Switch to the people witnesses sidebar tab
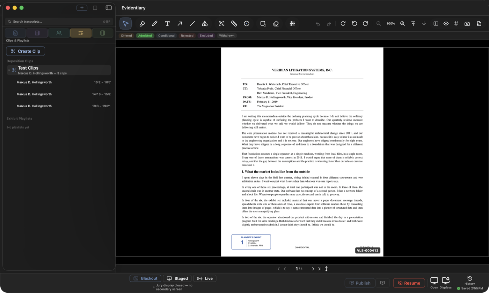489x293 pixels. [59, 33]
